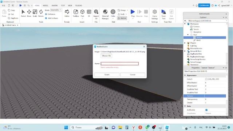
Task: Select Lighting in the Explorer
Action: pyautogui.click(x=193, y=46)
